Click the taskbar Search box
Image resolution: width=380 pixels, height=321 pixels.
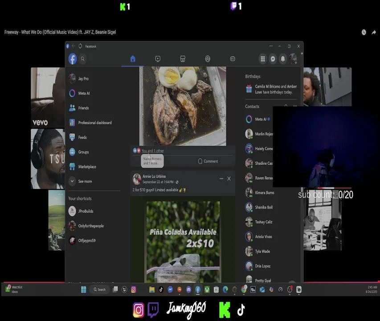100,289
